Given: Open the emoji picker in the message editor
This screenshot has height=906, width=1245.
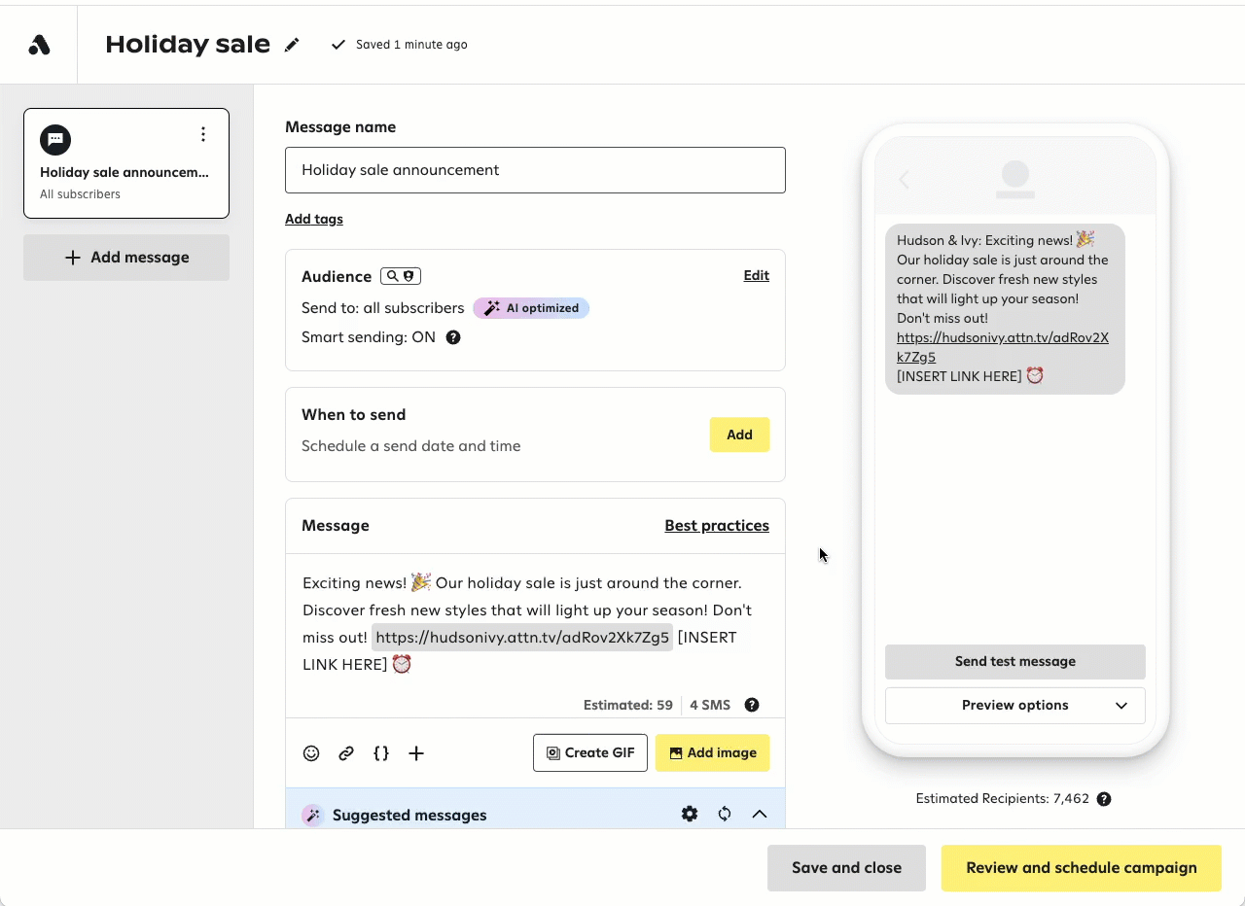Looking at the screenshot, I should pos(311,752).
